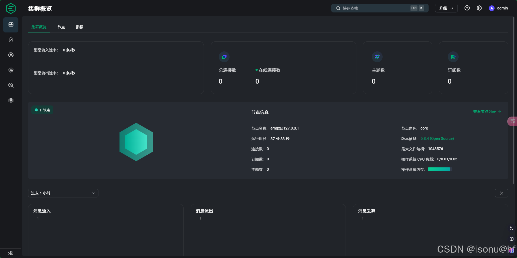517x258 pixels.
Task: Click the 操作系统内存 usage bar
Action: tap(440, 170)
